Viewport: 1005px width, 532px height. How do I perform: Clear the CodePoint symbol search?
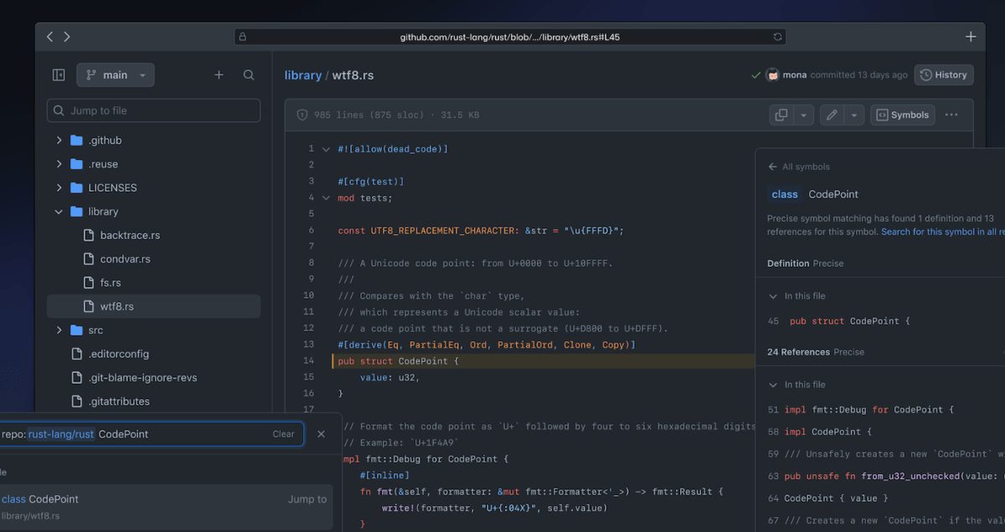283,434
